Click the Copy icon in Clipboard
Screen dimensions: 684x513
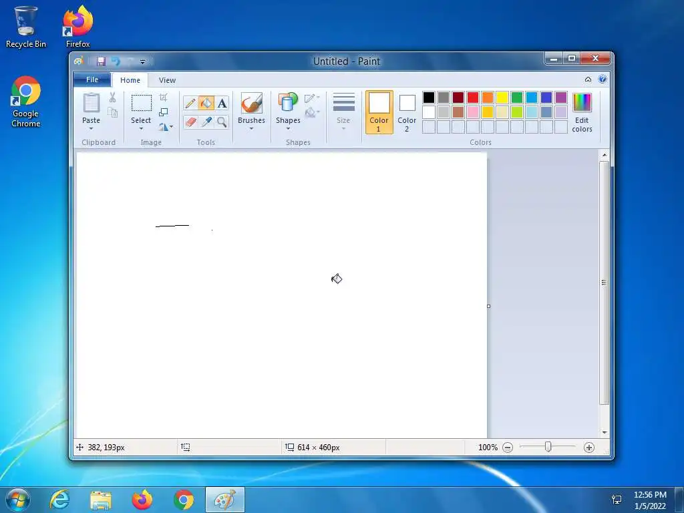112,112
